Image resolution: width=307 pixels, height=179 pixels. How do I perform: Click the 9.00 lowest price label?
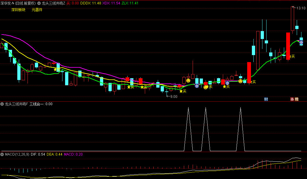click(174, 96)
